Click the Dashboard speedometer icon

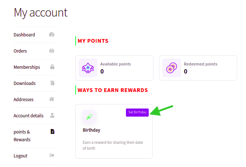click(x=52, y=35)
